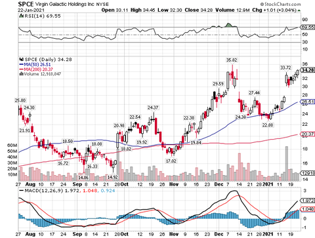Click the 18.08 price label

96,144
